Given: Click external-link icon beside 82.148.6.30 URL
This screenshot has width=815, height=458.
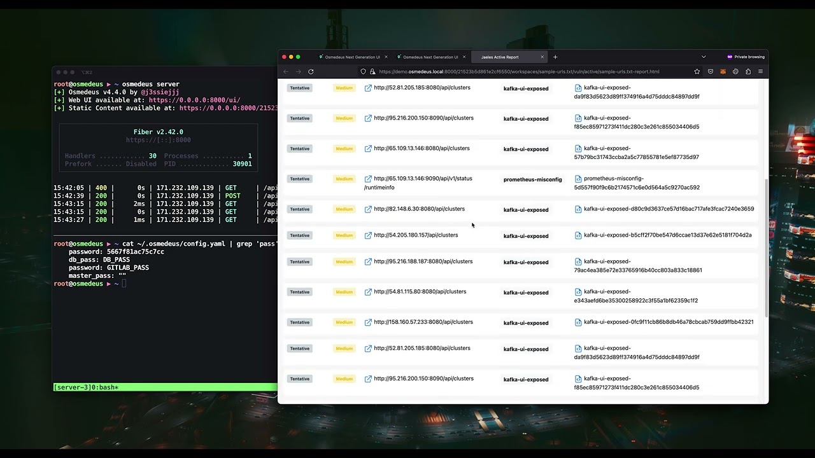Looking at the screenshot, I should click(368, 209).
